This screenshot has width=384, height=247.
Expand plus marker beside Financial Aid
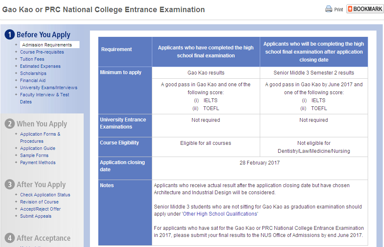(x=16, y=80)
